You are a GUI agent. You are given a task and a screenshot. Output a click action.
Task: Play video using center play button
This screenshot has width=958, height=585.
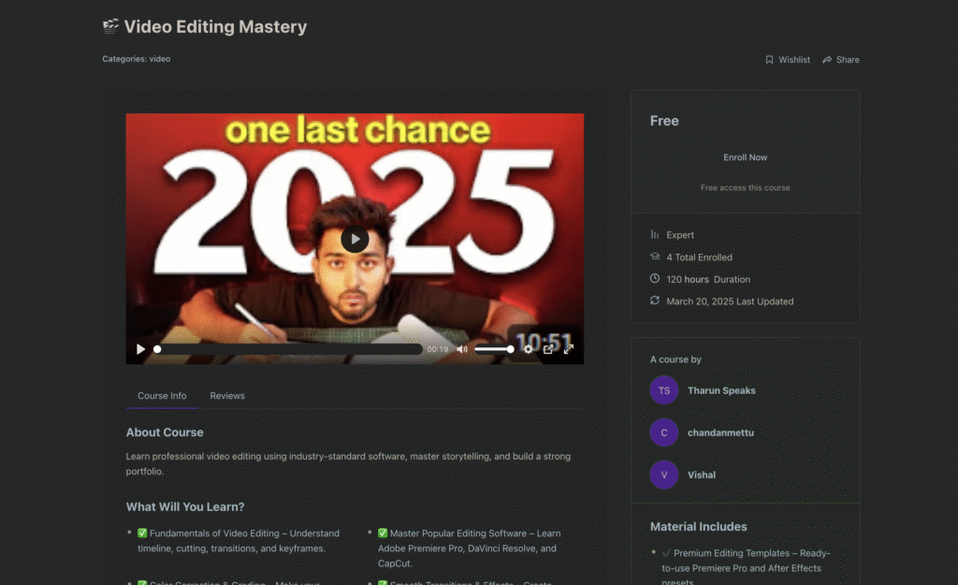click(355, 239)
